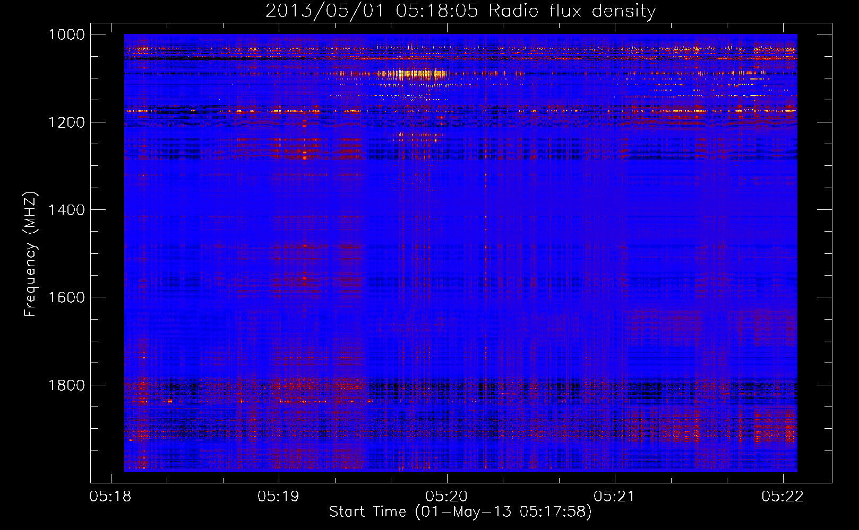Click the 05:22 time tick label
Image resolution: width=859 pixels, height=530 pixels.
(783, 497)
